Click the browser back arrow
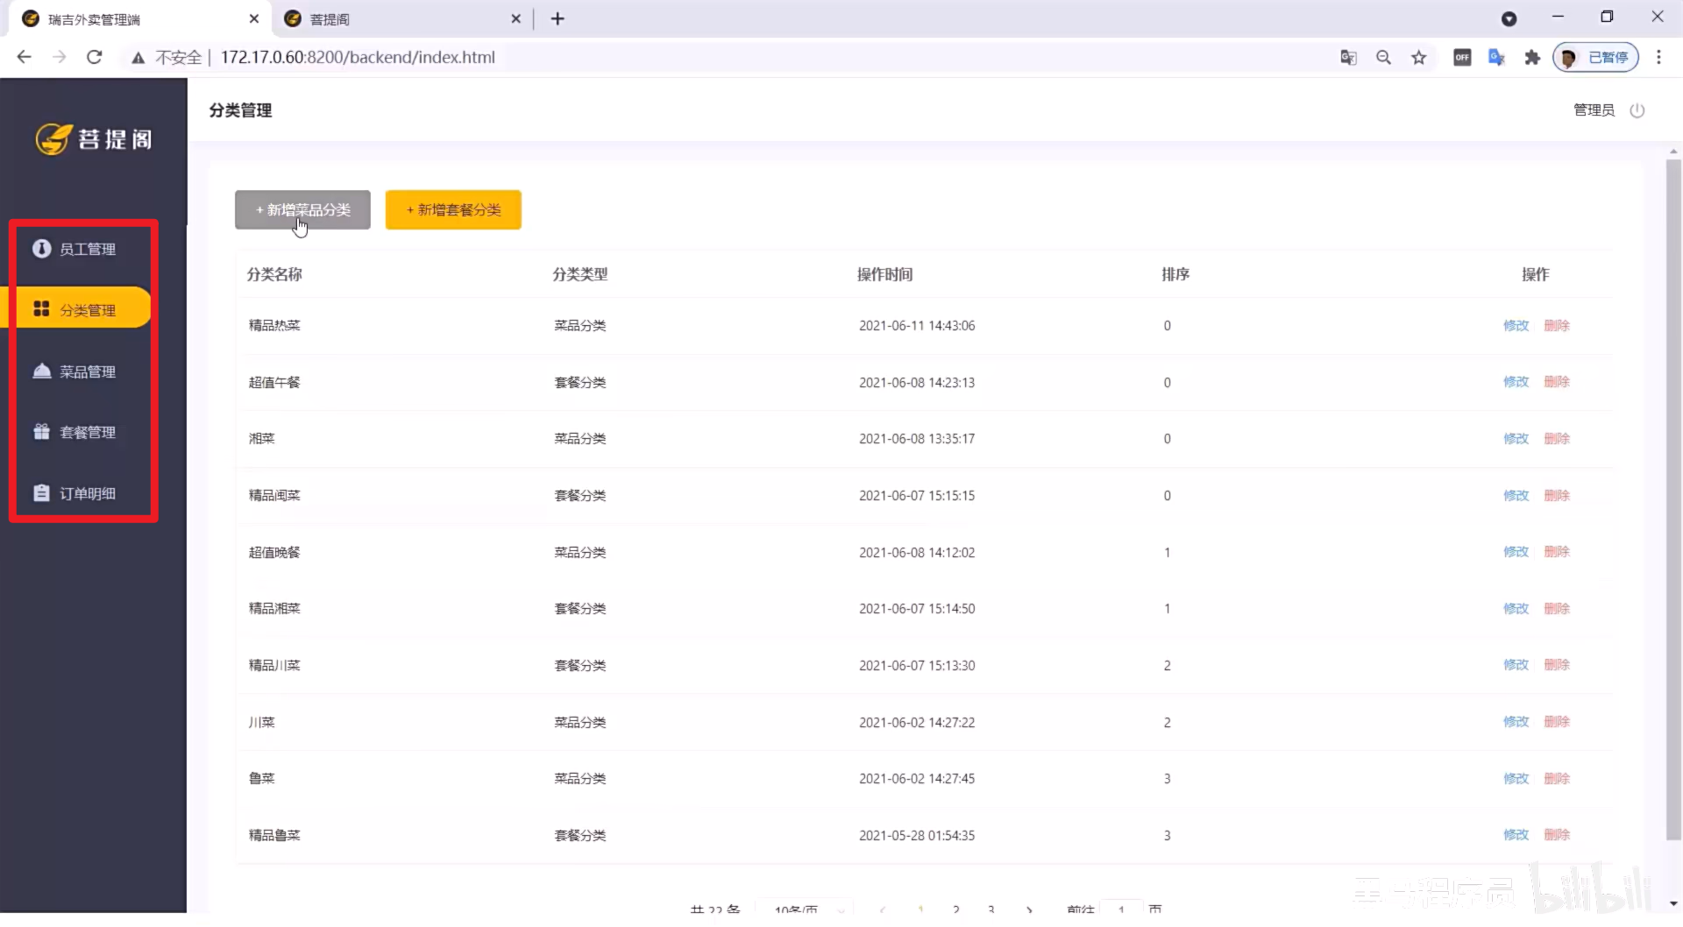This screenshot has height=927, width=1683. 24,57
